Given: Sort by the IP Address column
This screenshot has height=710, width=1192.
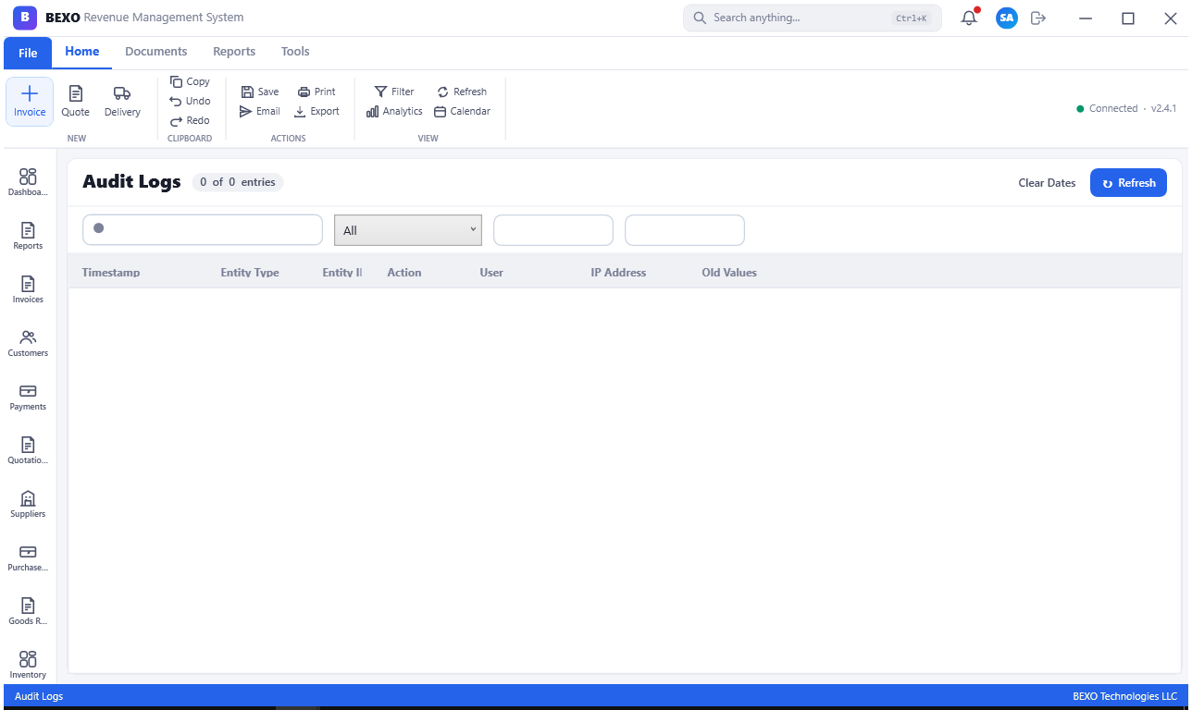Looking at the screenshot, I should (x=618, y=273).
